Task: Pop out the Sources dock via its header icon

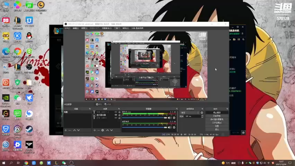Action: [x=119, y=109]
